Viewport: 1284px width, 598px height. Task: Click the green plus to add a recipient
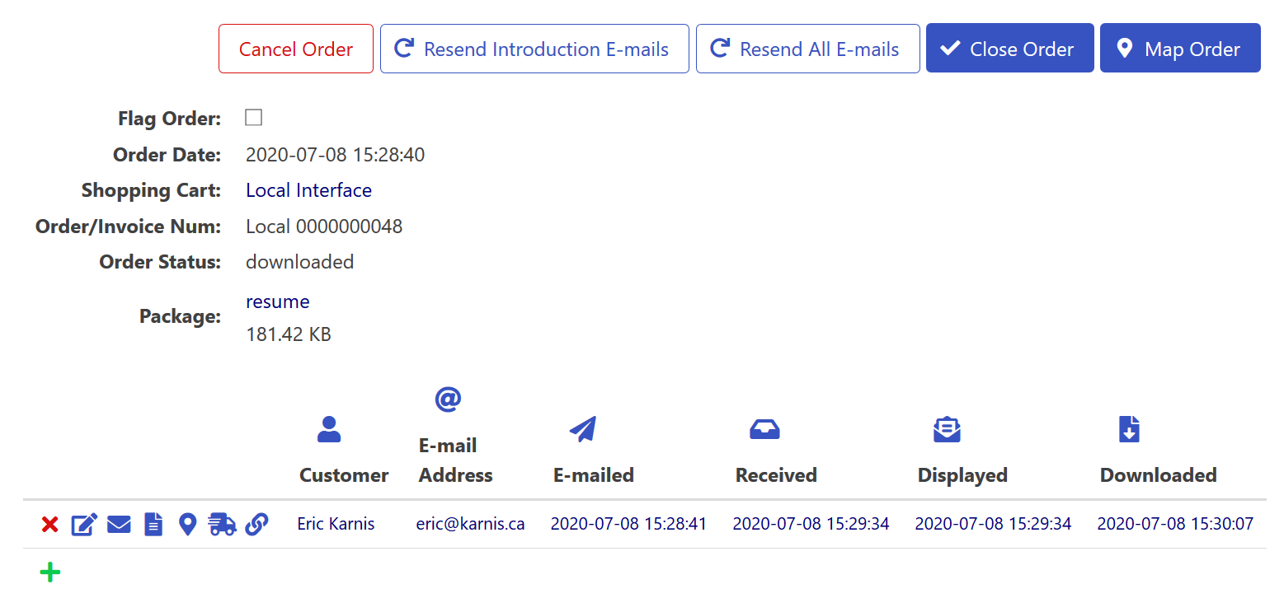tap(50, 572)
